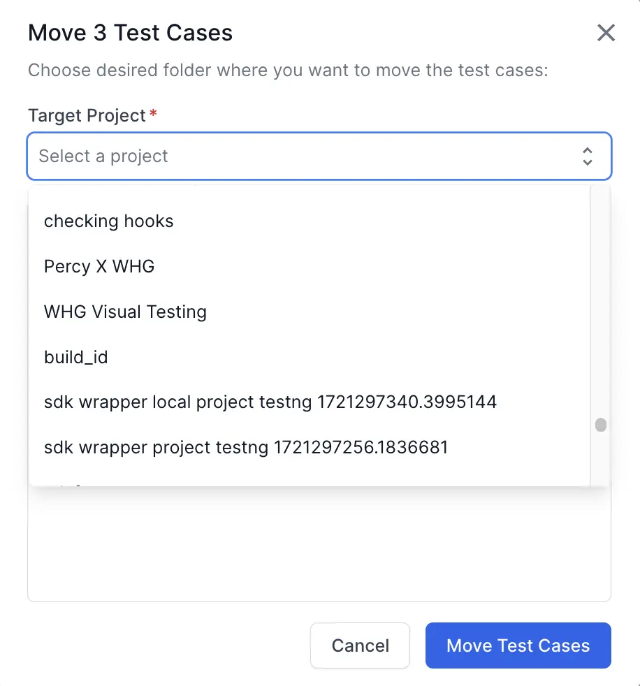This screenshot has width=640, height=686.
Task: Choose sdk wrapper local project testng 1721297340.3995144
Action: pyautogui.click(x=270, y=402)
